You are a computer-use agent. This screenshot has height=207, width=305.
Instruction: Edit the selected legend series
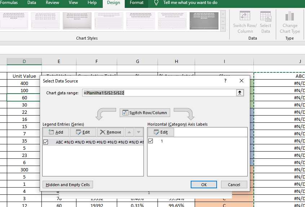coord(83,132)
